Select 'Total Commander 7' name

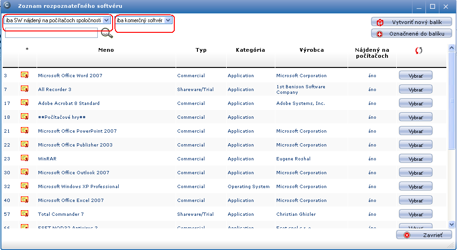pos(61,214)
